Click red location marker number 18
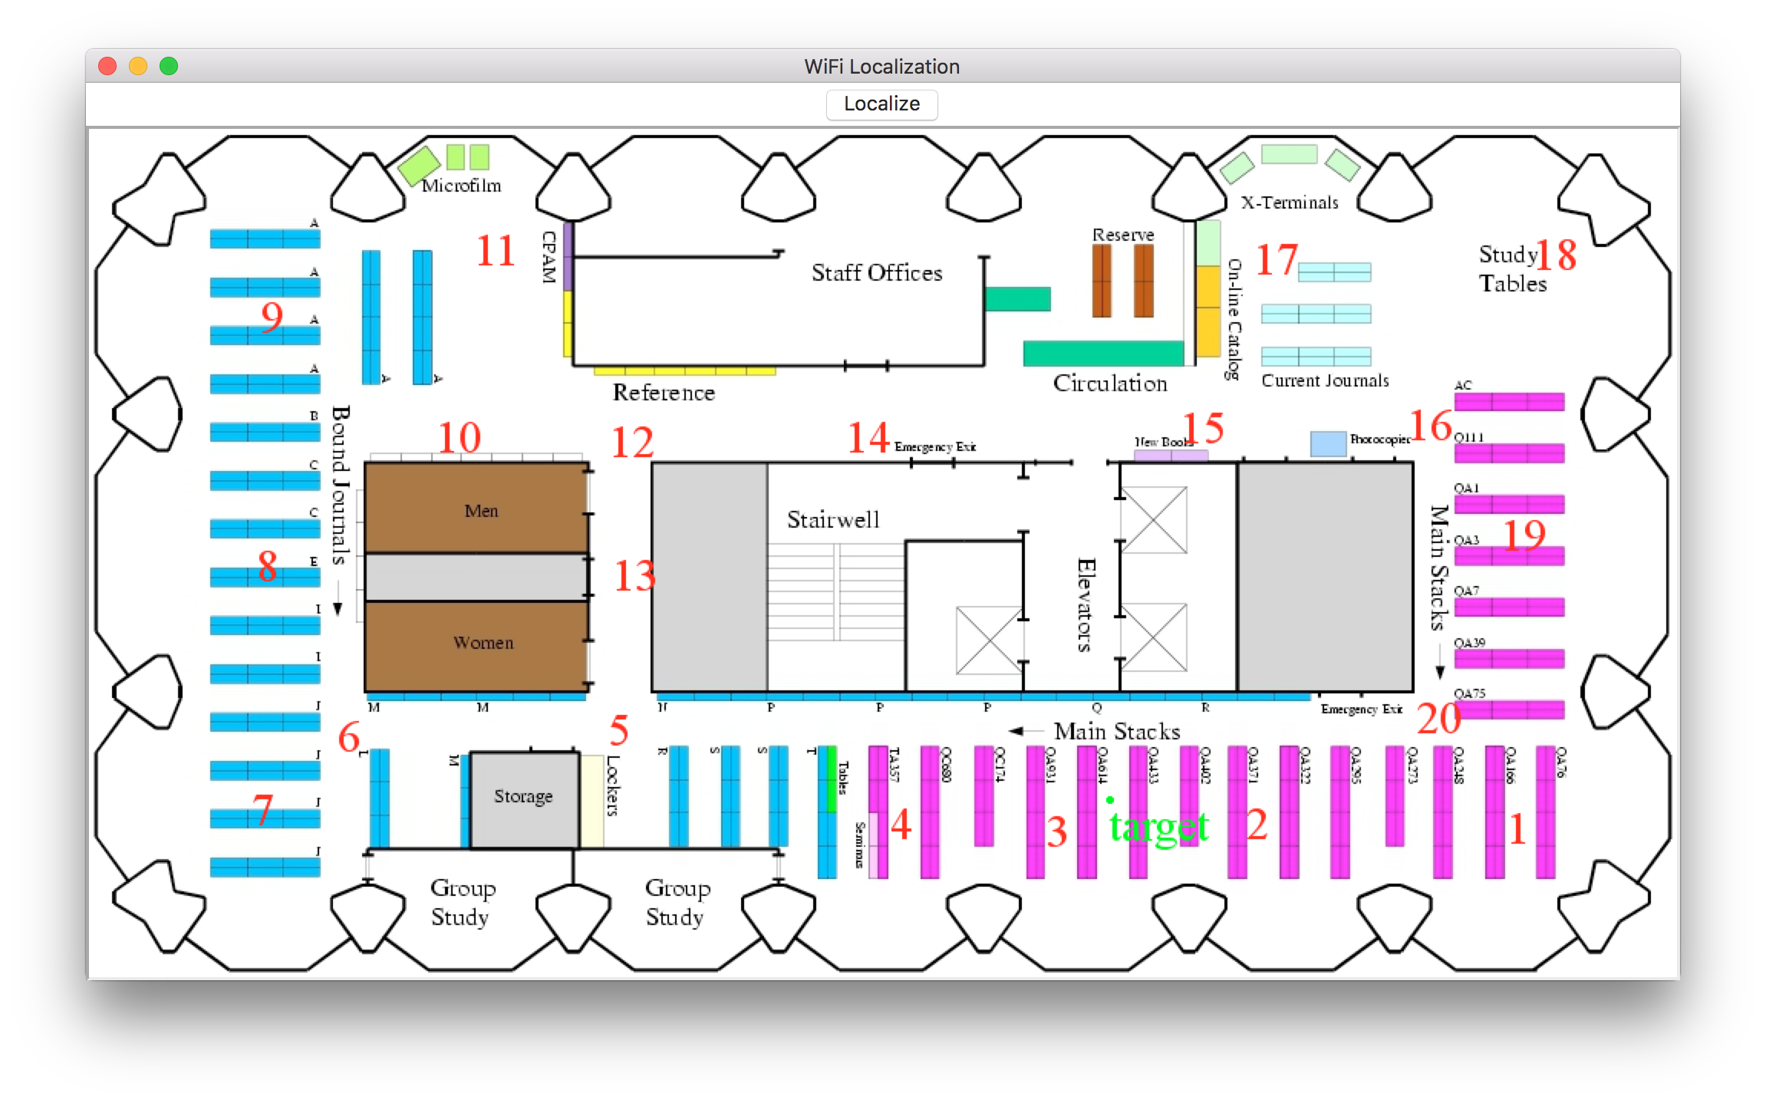The image size is (1766, 1103). pyautogui.click(x=1557, y=255)
